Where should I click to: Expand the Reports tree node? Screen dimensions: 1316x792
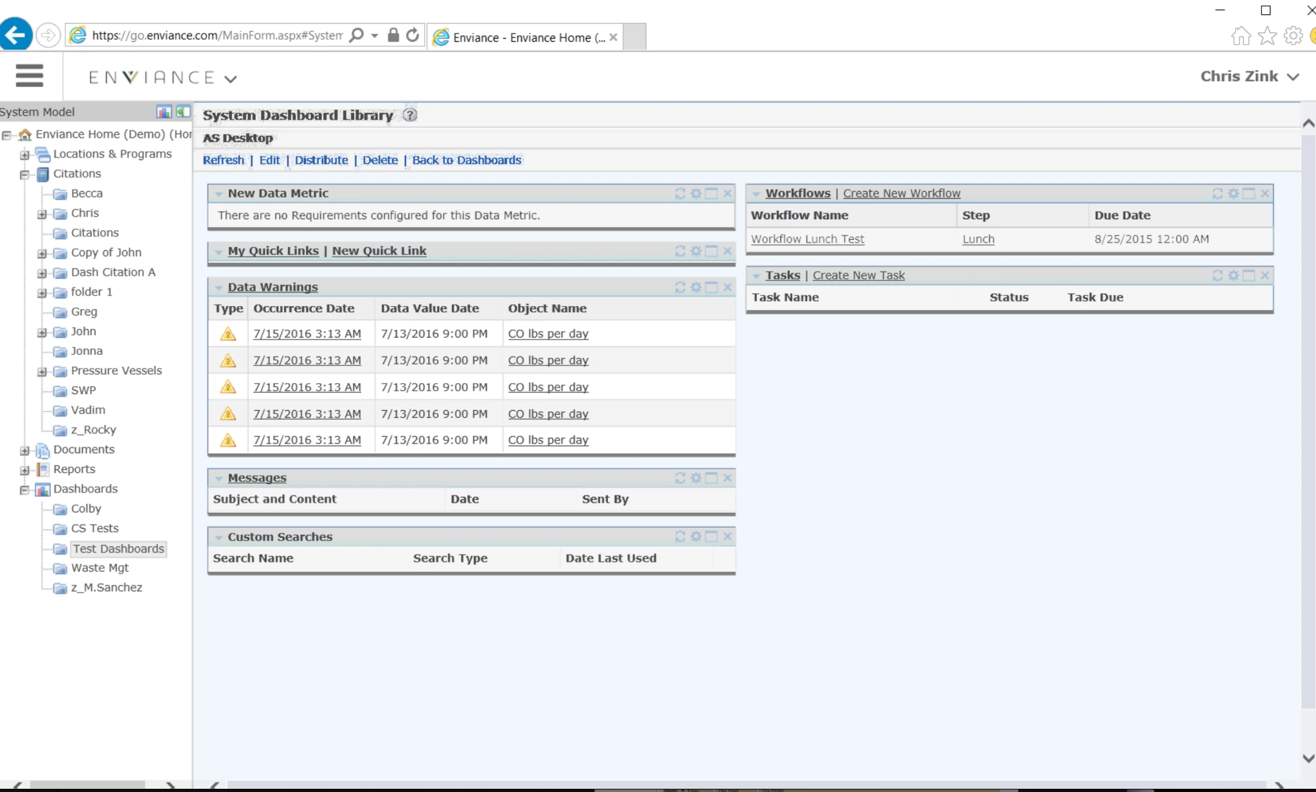(24, 471)
